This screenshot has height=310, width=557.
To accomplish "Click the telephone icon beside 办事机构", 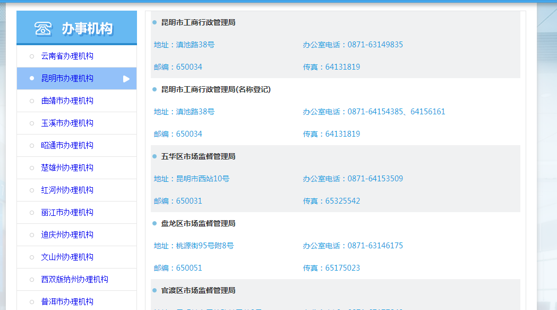I will 44,29.
